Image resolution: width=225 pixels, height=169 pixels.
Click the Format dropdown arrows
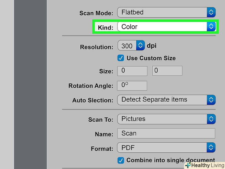pos(211,147)
